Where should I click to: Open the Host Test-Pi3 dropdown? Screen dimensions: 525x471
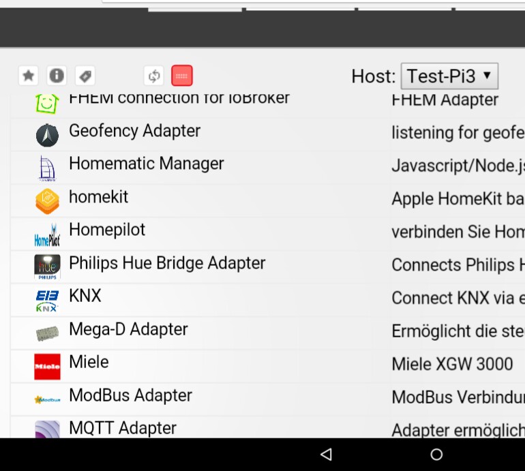(449, 76)
